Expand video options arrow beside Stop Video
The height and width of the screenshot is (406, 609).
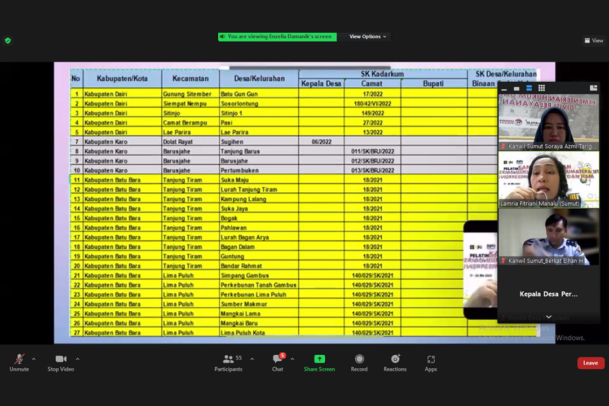pos(77,359)
